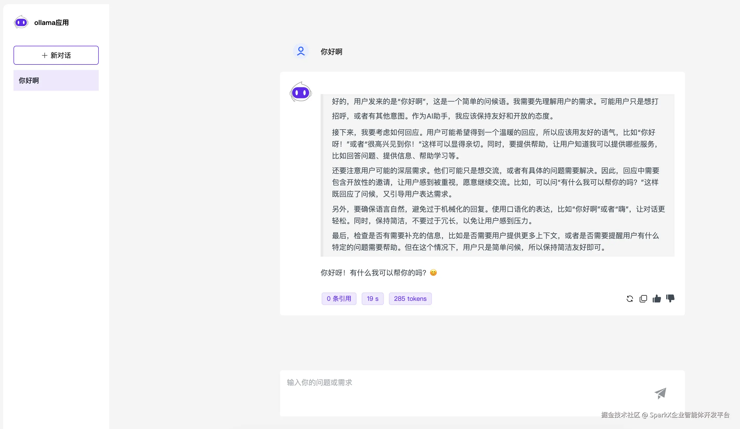Screen dimensions: 740x429
Task: Click the smiley emoji in the answer
Action: [433, 273]
